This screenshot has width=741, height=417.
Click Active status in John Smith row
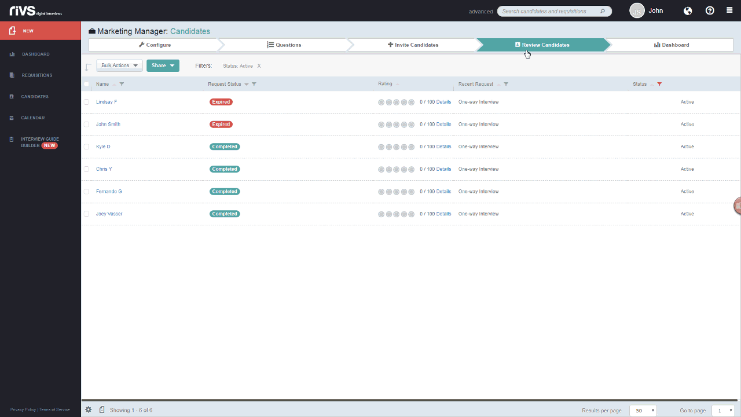point(687,125)
